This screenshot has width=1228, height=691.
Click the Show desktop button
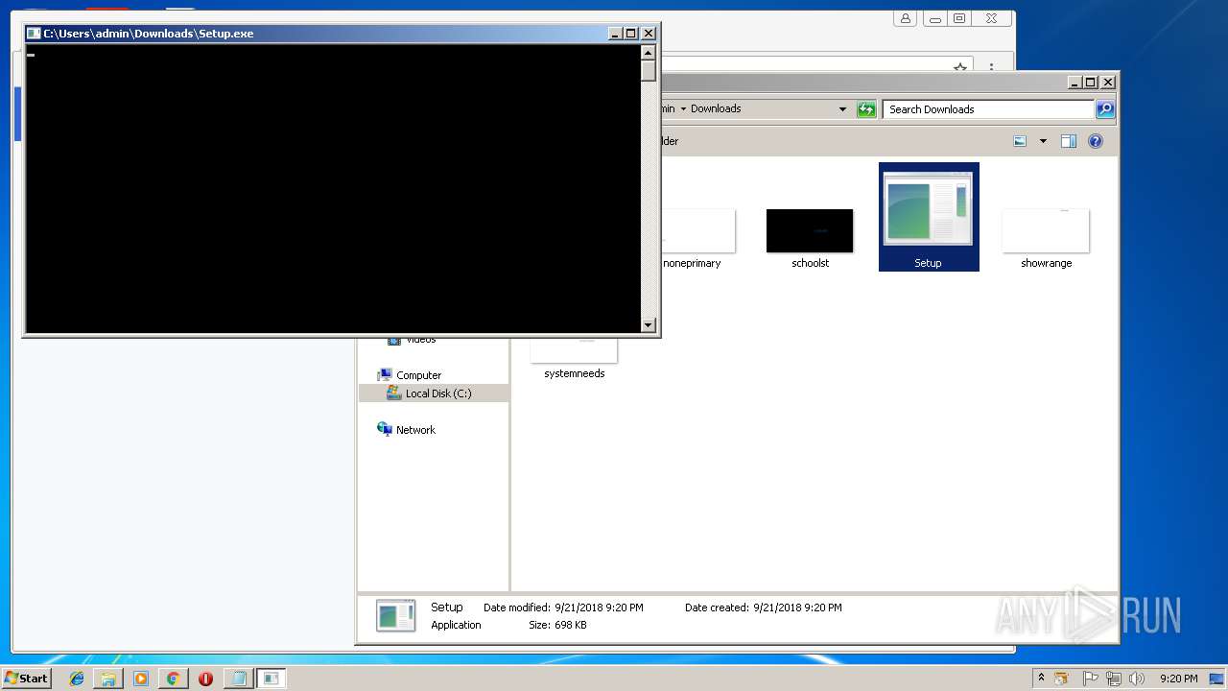tap(1217, 679)
